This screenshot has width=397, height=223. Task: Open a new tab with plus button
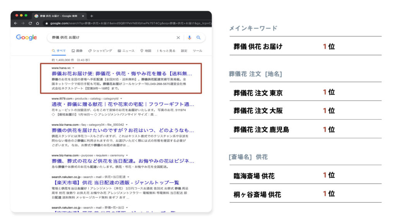coord(91,16)
